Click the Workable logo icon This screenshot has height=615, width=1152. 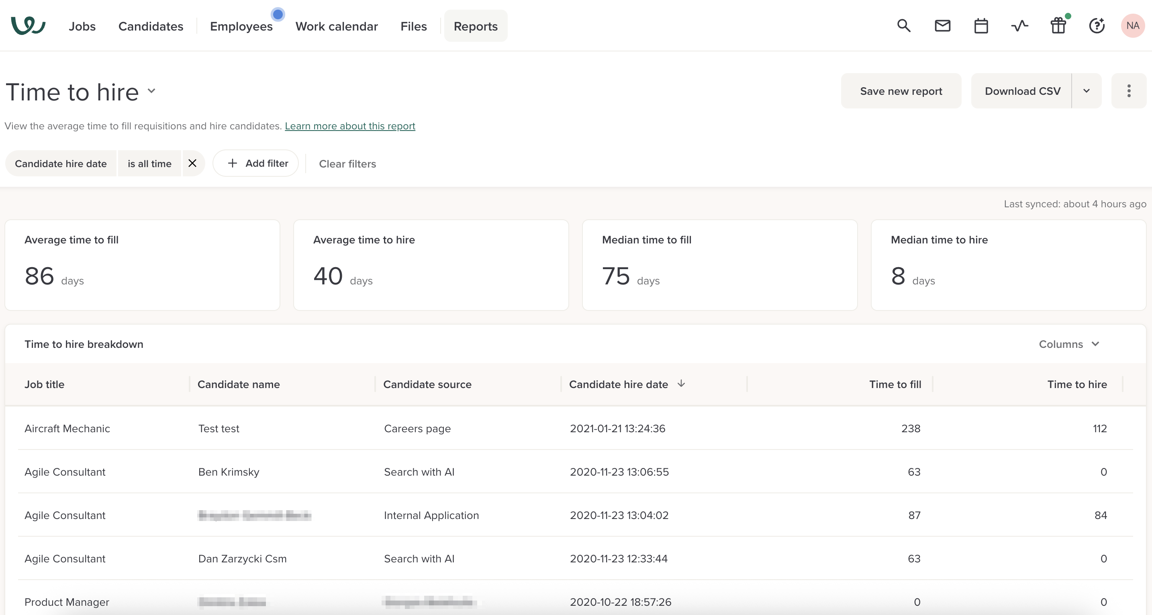28,25
